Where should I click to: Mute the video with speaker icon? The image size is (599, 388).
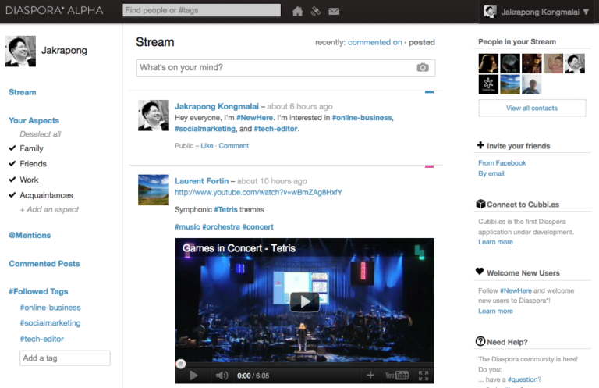tap(222, 376)
